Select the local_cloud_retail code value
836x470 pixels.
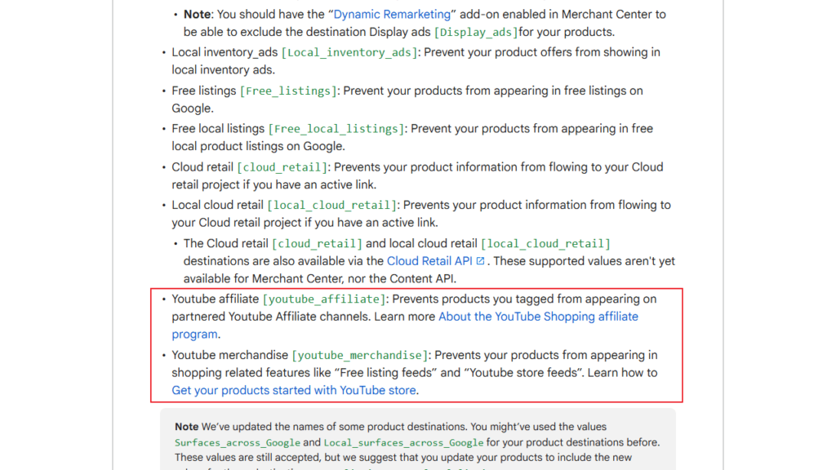(331, 205)
